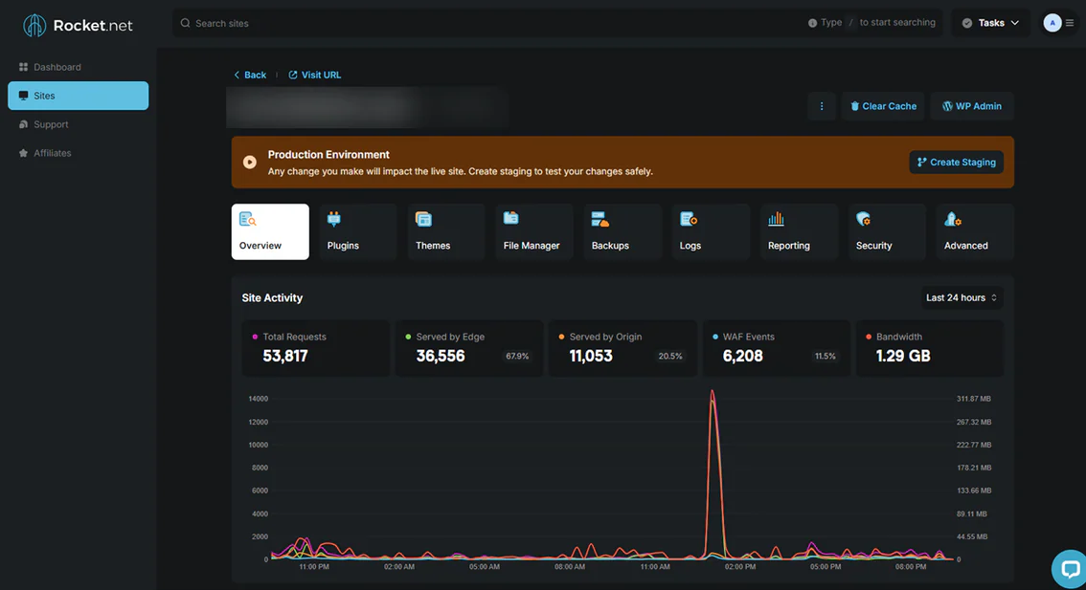The width and height of the screenshot is (1086, 590).
Task: Open the File Manager tab
Action: click(x=534, y=231)
